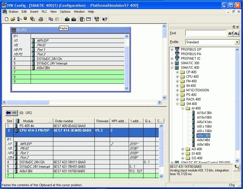
Task: Click order number 6ES7 422-1BH11-0AA0
Action: coord(69,162)
